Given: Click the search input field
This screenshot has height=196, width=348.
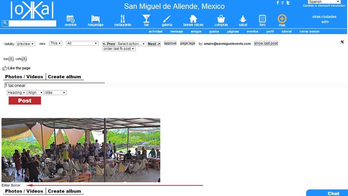Looking at the screenshot, I should [x=32, y=23].
